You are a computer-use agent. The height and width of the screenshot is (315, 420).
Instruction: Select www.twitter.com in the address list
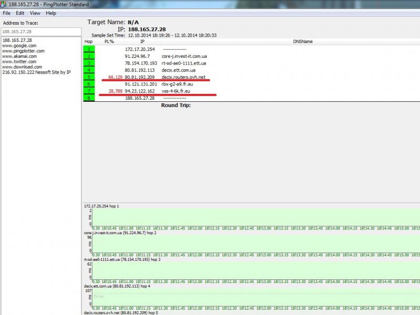(19, 61)
